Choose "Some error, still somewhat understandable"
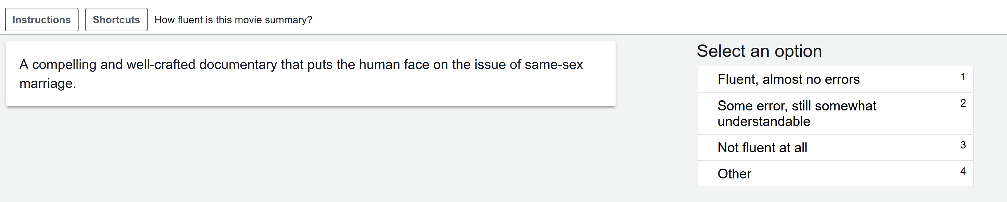The image size is (1007, 202). (797, 113)
